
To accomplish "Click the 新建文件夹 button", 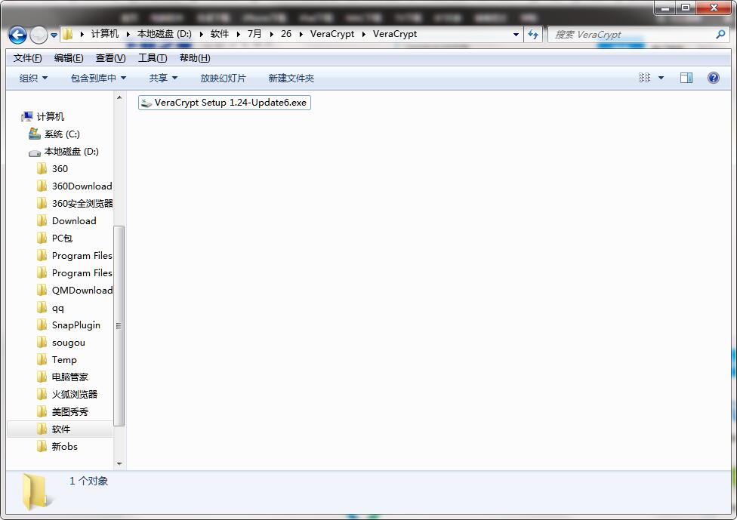I will (291, 78).
